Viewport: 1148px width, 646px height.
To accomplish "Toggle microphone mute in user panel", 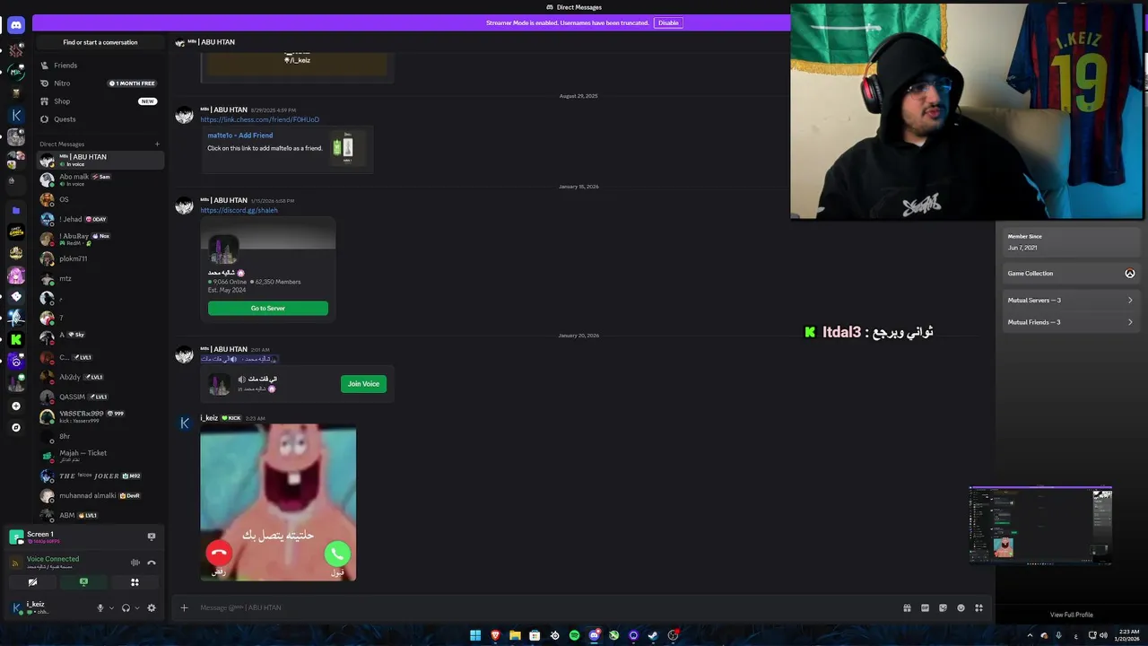I will [x=100, y=607].
